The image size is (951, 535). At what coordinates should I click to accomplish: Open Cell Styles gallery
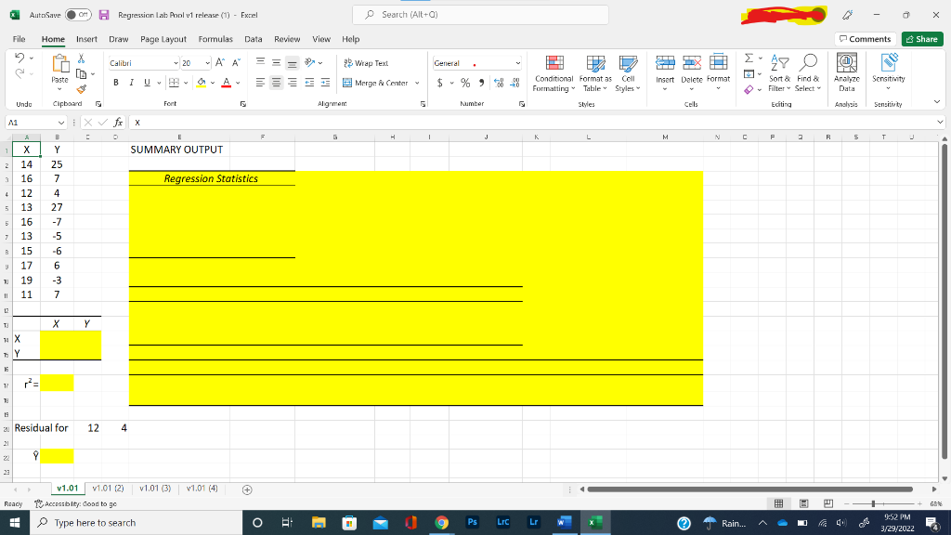pos(628,73)
